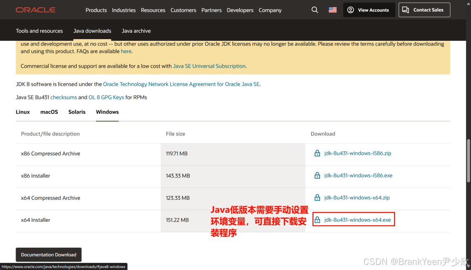This screenshot has height=270, width=471.
Task: Click the 143.33 MB file size
Action: (x=178, y=176)
